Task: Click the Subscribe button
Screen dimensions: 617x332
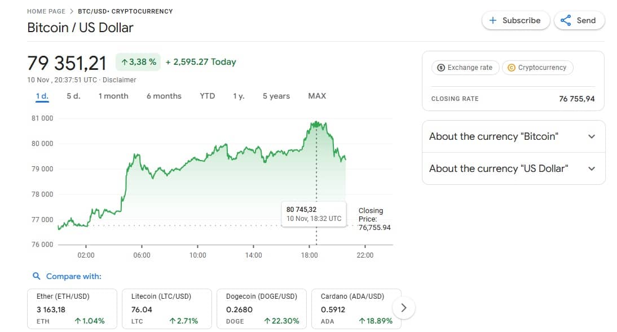Action: click(x=515, y=20)
